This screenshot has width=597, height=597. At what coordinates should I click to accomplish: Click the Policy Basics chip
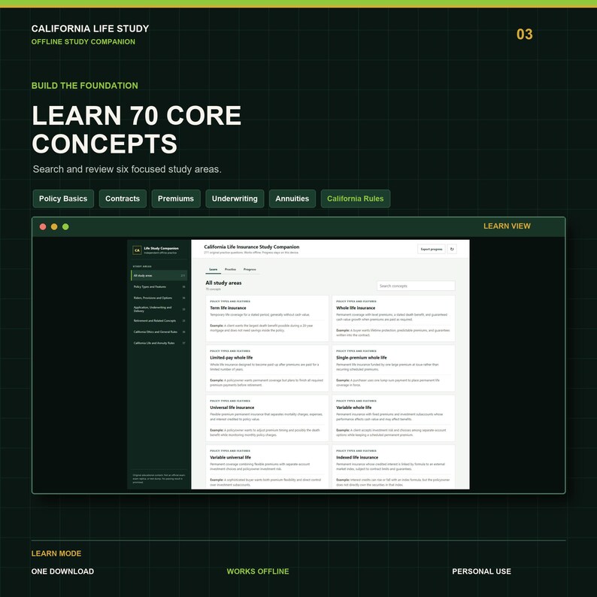(63, 198)
